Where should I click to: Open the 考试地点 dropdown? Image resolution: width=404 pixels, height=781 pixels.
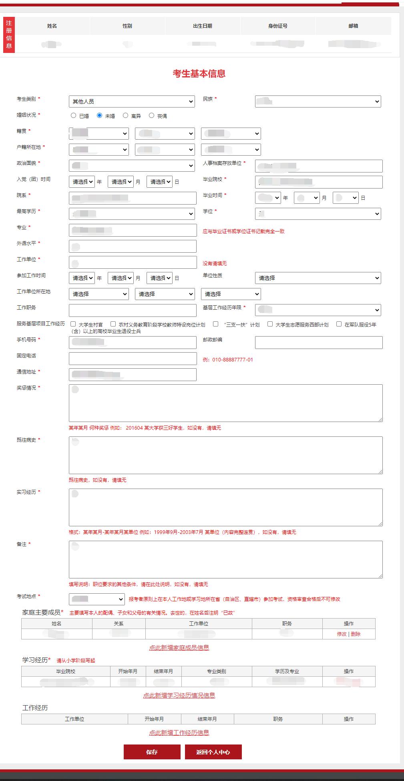[x=97, y=599]
